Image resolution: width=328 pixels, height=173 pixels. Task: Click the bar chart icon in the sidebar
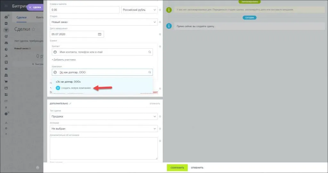6,56
